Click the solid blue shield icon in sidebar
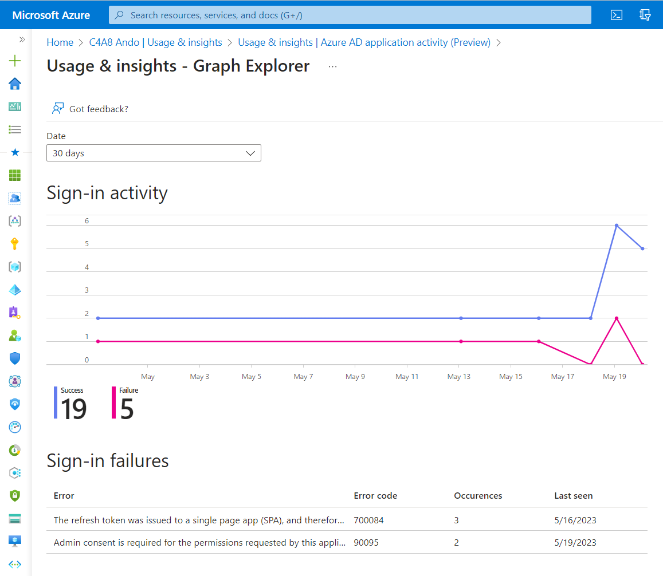The image size is (663, 576). tap(15, 358)
